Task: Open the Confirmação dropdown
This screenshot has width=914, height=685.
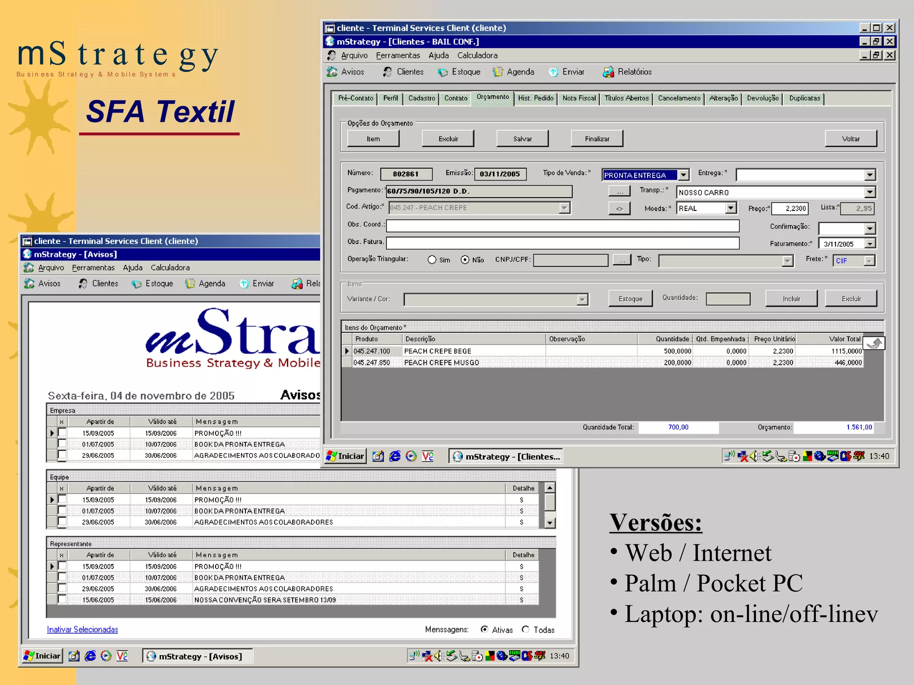Action: click(x=869, y=228)
